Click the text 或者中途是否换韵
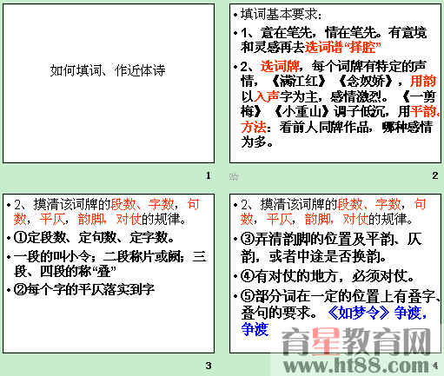This screenshot has width=444, height=376. (328, 256)
